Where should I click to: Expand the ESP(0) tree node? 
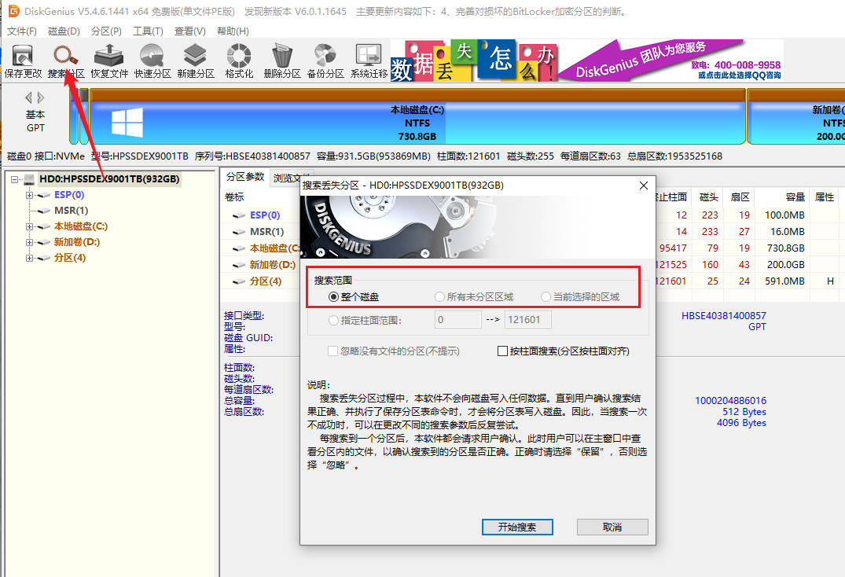[x=30, y=195]
